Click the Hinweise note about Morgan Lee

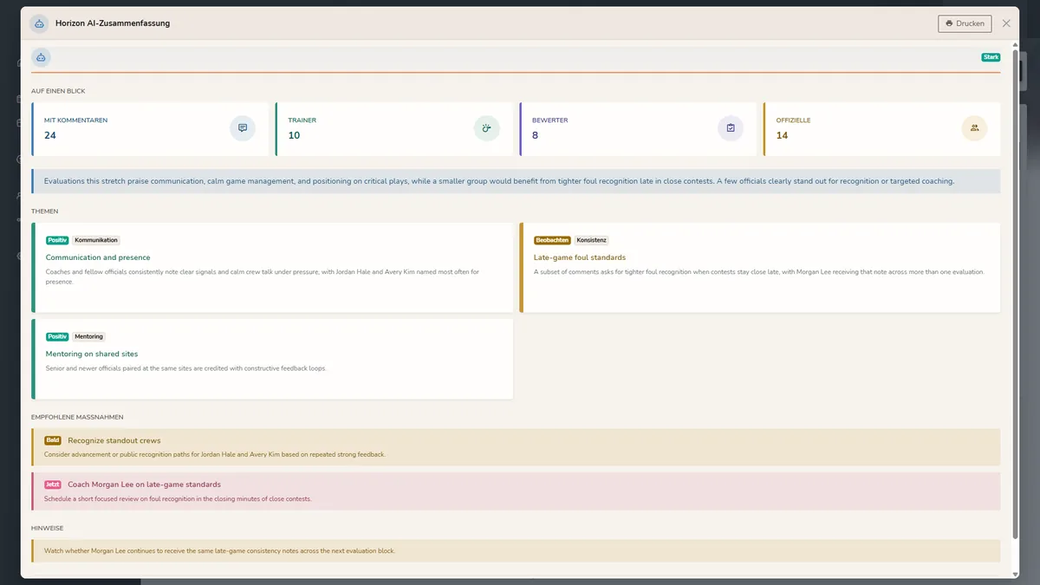click(515, 550)
